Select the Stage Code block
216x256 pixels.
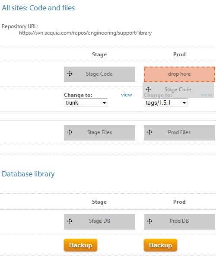coord(99,74)
